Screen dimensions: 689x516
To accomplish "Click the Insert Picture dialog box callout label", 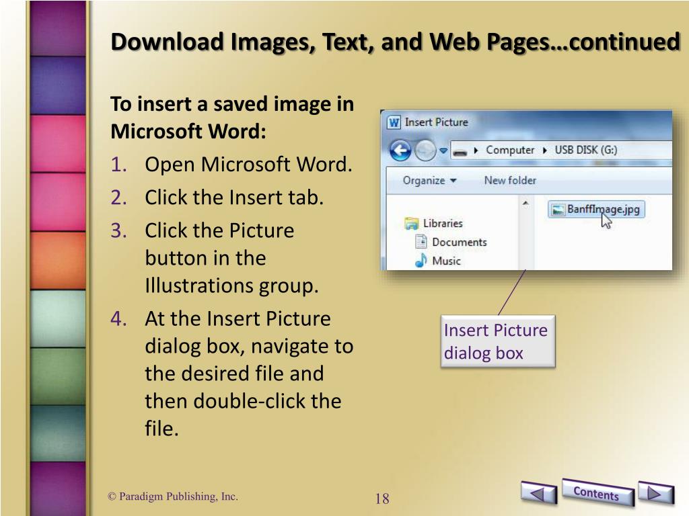I will [498, 341].
